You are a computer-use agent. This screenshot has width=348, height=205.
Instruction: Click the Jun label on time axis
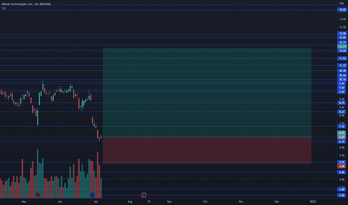pos(60,202)
